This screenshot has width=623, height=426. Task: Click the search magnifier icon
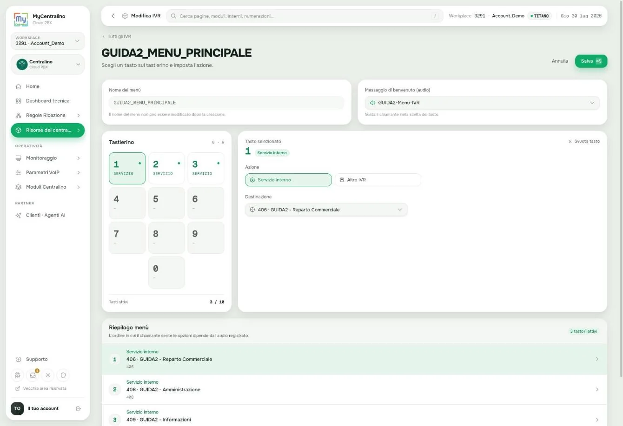pos(173,16)
